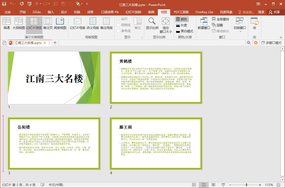Click the 登录 (Sign in) link

(261, 12)
